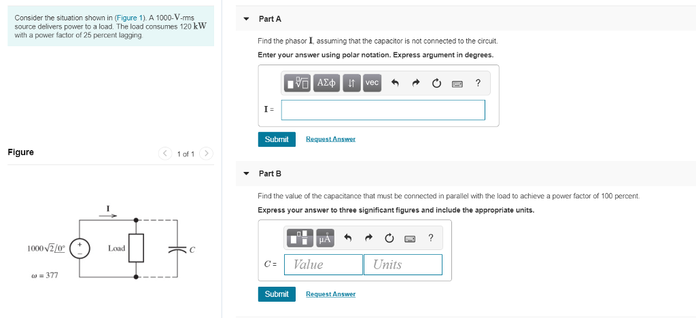Collapse the Part A section
696x318 pixels.
247,19
